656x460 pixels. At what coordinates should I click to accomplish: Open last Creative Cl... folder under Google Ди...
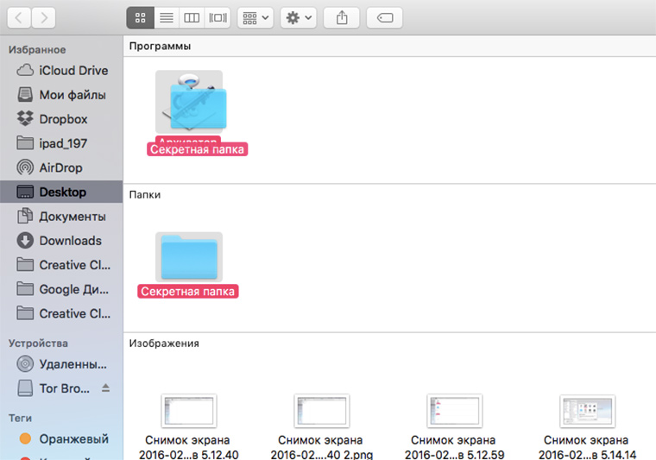[61, 313]
